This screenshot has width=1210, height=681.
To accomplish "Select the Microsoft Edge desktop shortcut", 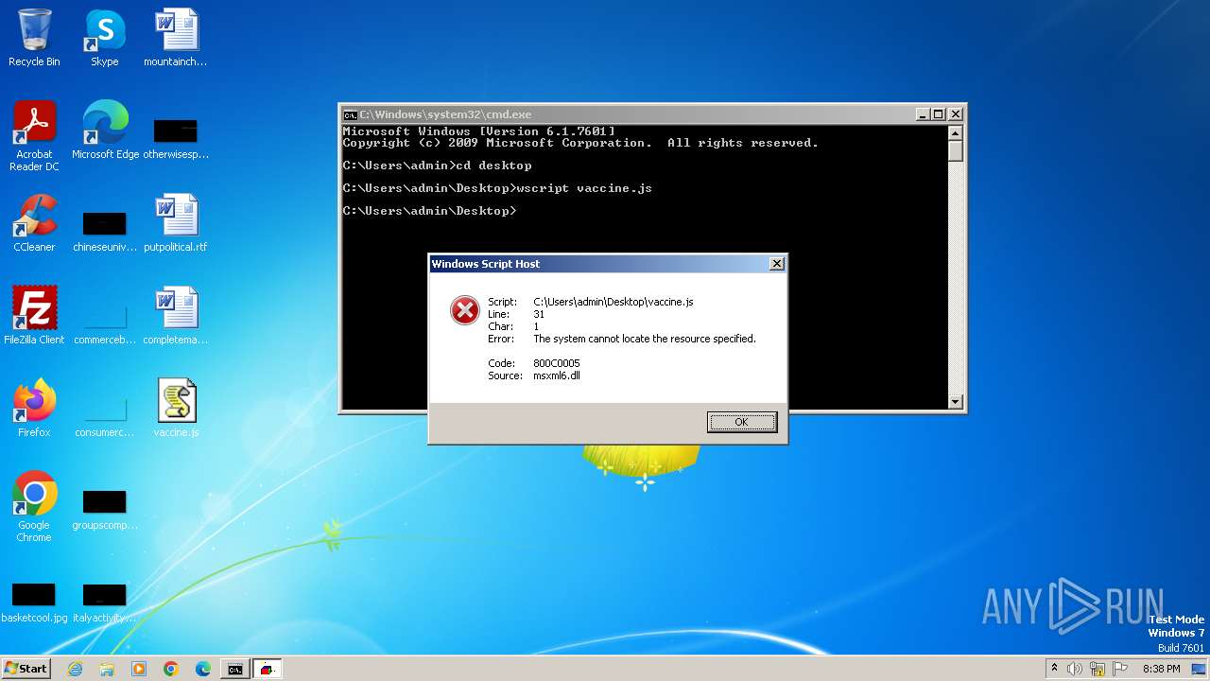I will pyautogui.click(x=105, y=131).
